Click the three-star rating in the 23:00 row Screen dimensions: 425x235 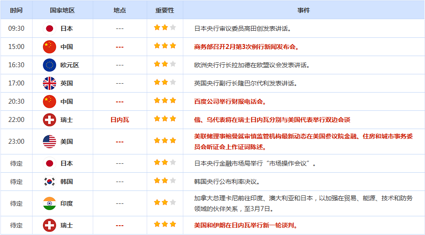click(x=165, y=141)
